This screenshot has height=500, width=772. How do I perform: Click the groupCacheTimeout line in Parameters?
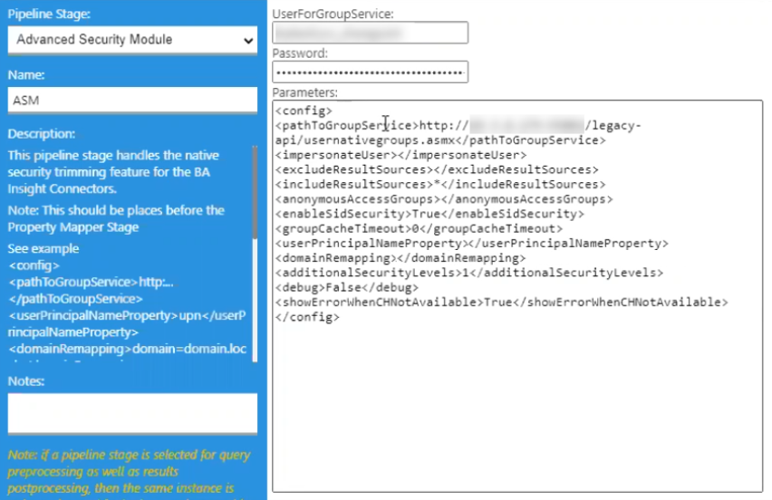point(419,228)
